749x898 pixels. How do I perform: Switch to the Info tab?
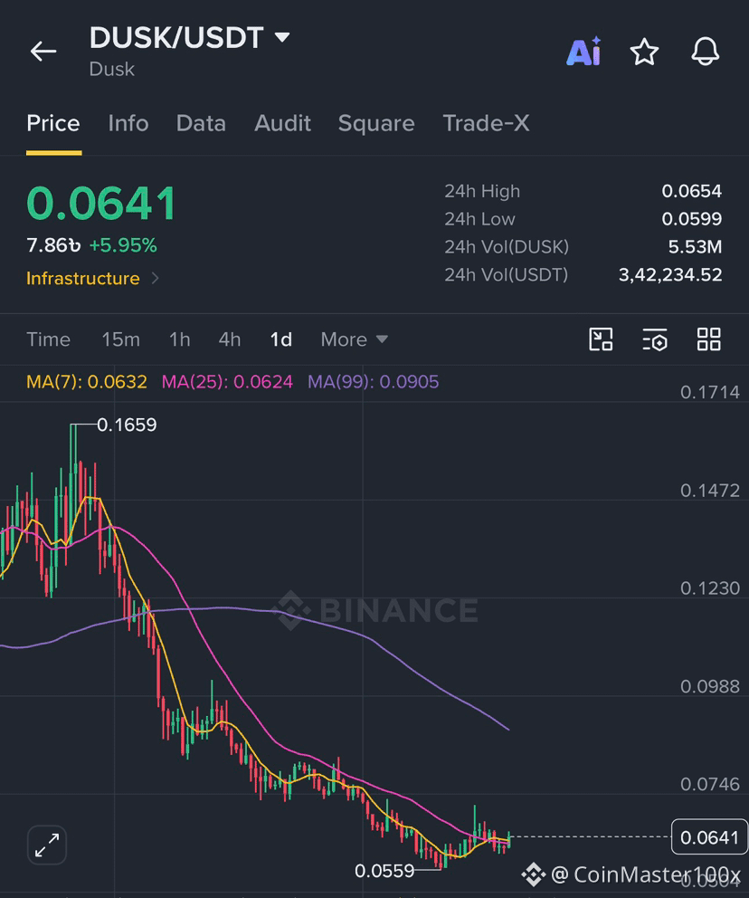point(128,123)
